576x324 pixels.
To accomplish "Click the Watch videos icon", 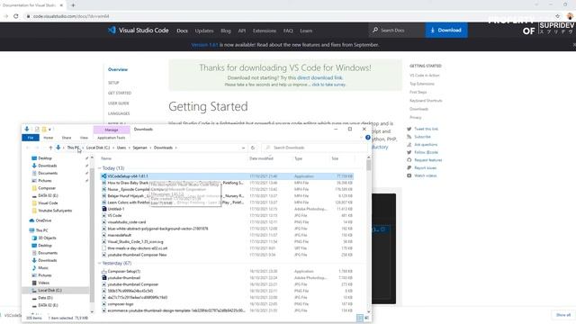I will (x=409, y=175).
